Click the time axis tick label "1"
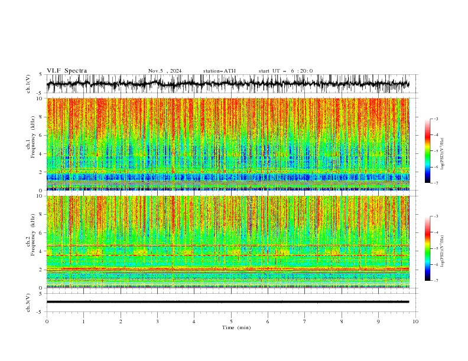 (x=83, y=321)
